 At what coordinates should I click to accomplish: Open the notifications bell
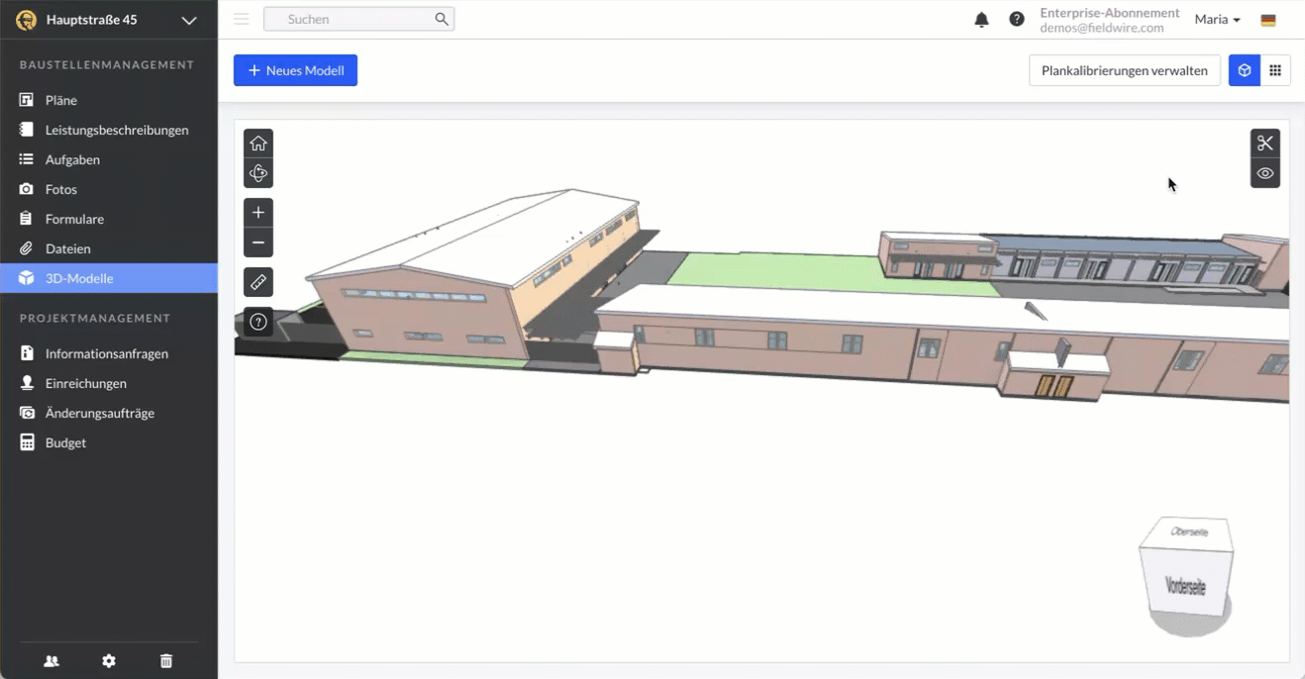pyautogui.click(x=981, y=20)
